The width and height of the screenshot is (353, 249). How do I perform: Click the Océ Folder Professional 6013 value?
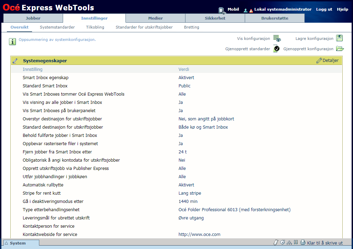234,210
